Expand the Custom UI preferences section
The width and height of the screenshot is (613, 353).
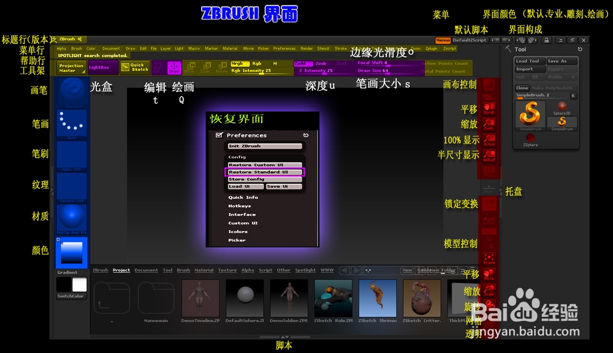click(243, 223)
